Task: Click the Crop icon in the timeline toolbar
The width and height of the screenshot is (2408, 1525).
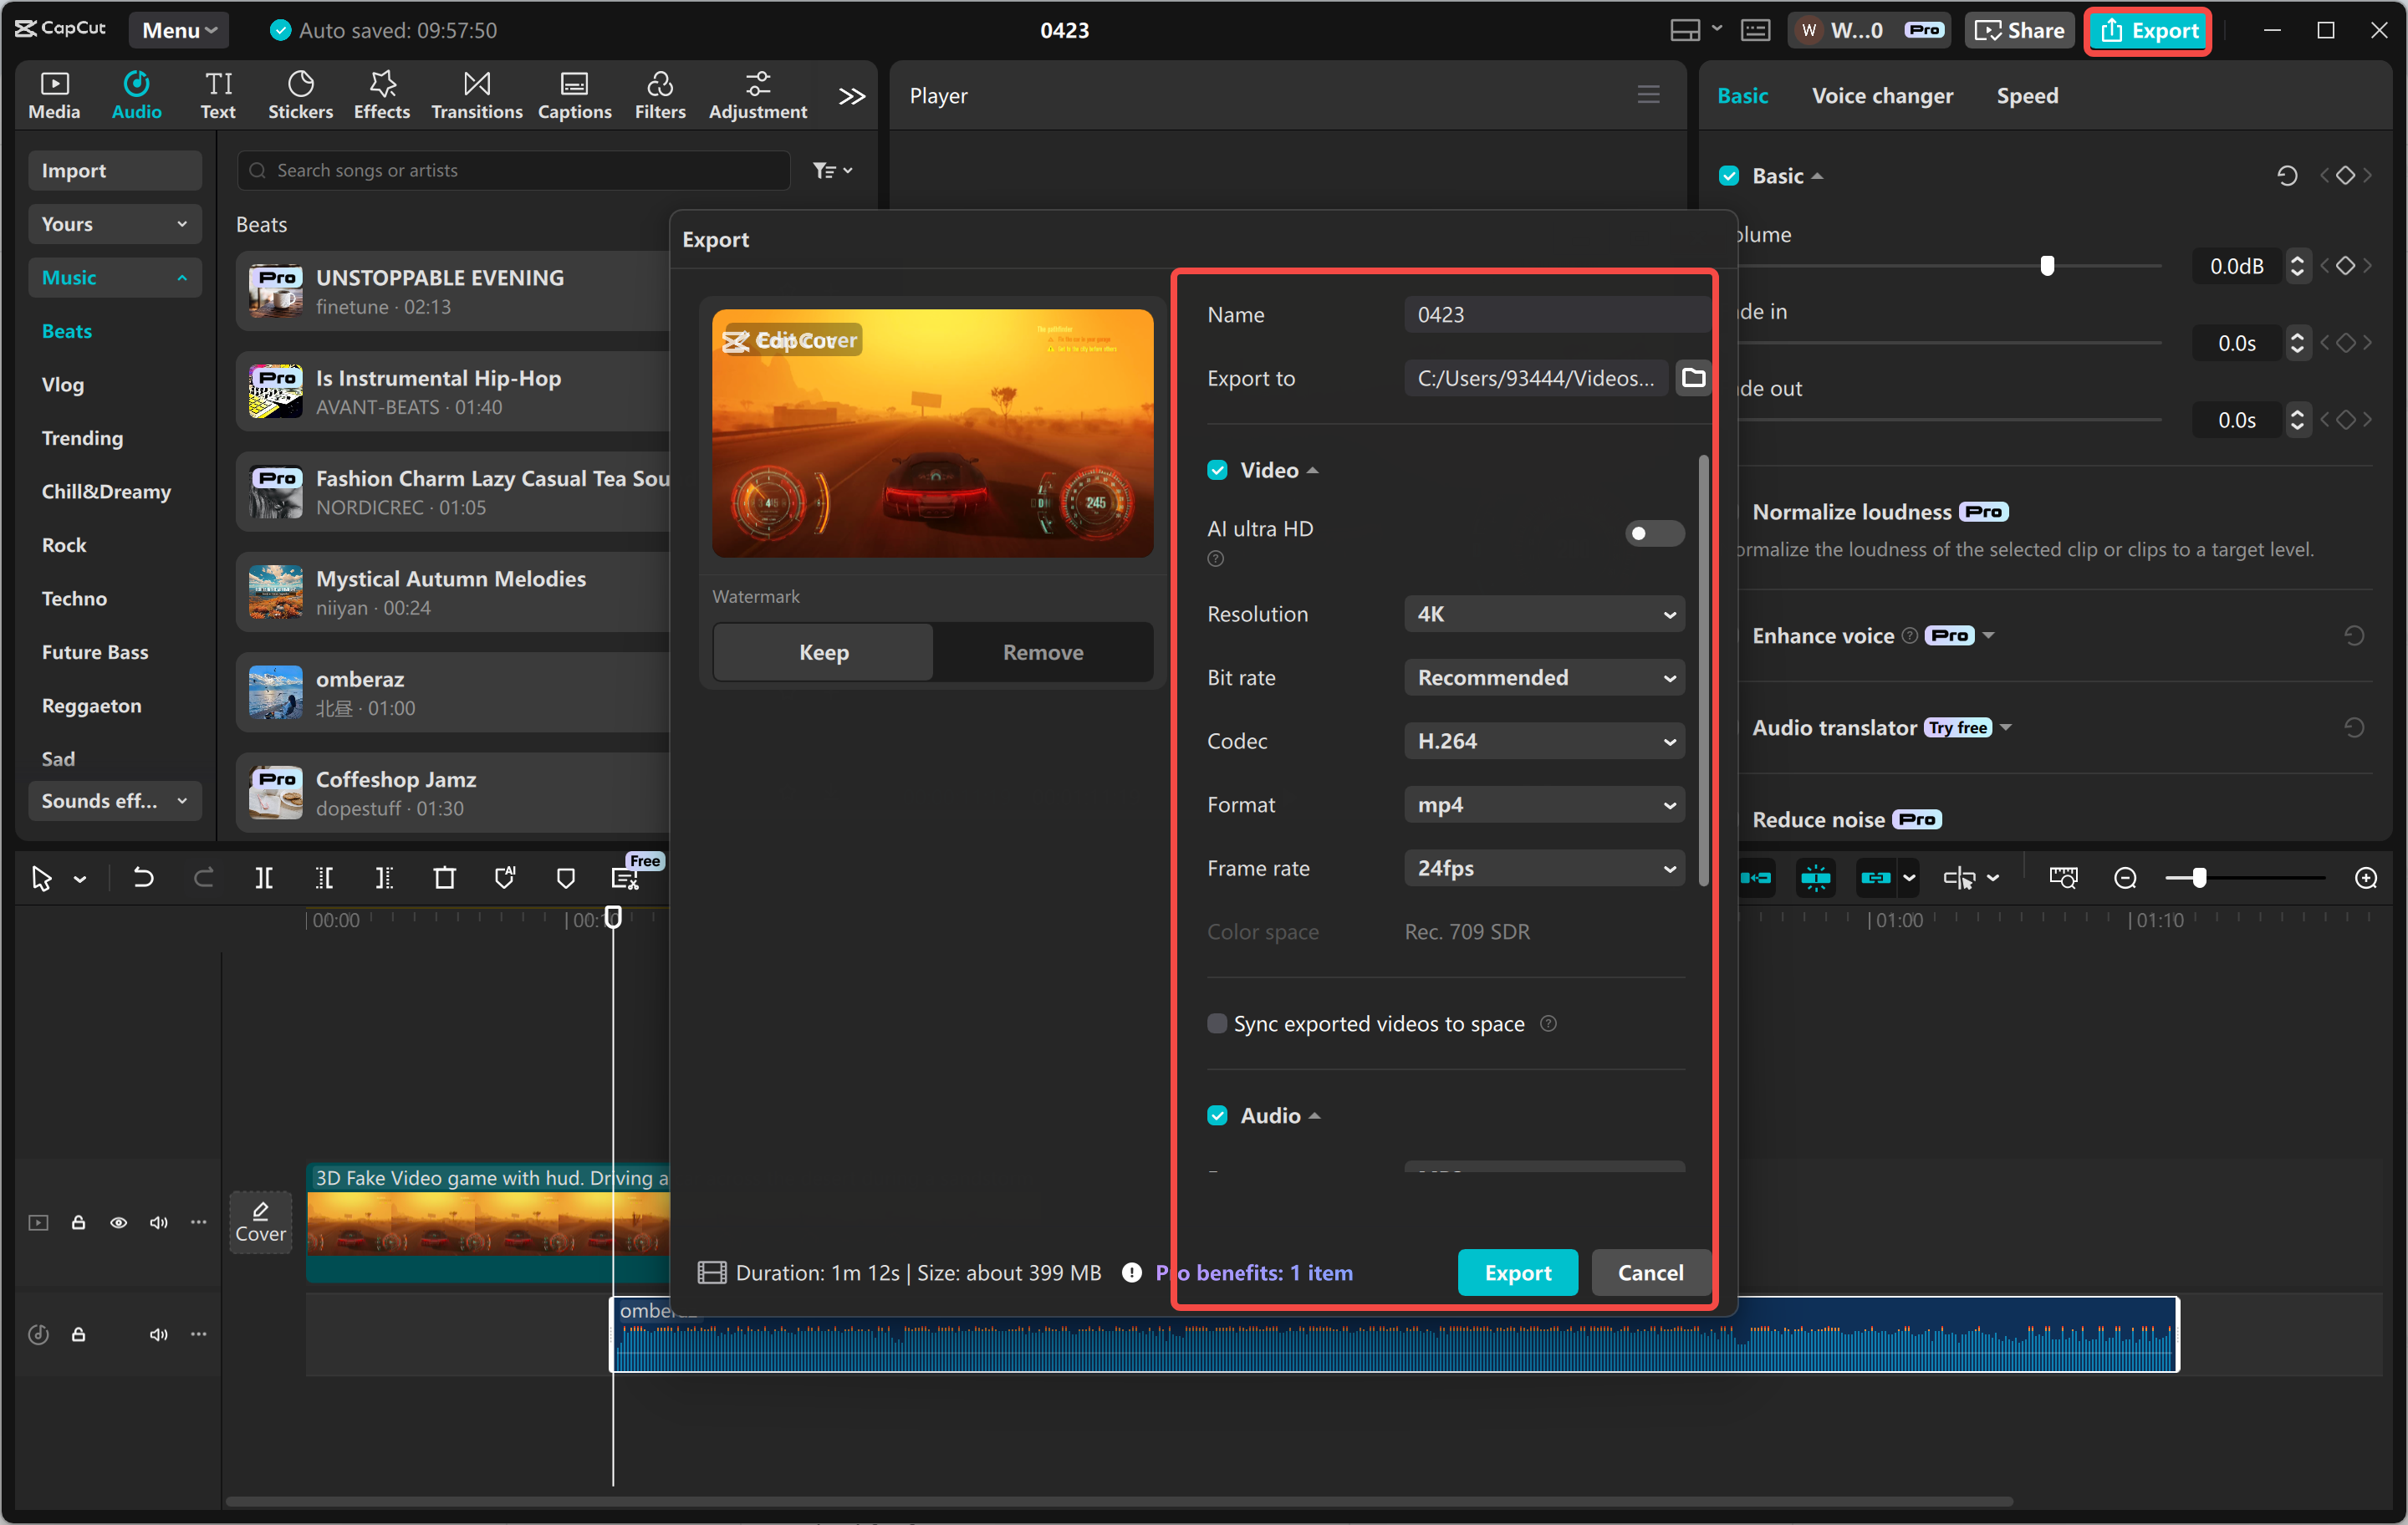Action: [x=445, y=877]
